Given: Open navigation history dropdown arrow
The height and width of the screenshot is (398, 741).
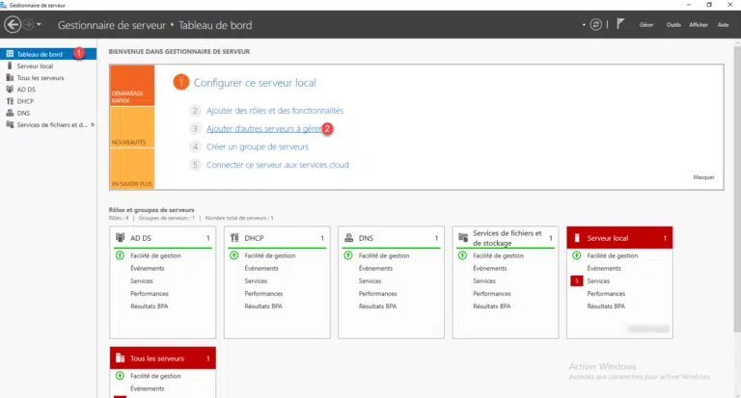Looking at the screenshot, I should point(39,24).
